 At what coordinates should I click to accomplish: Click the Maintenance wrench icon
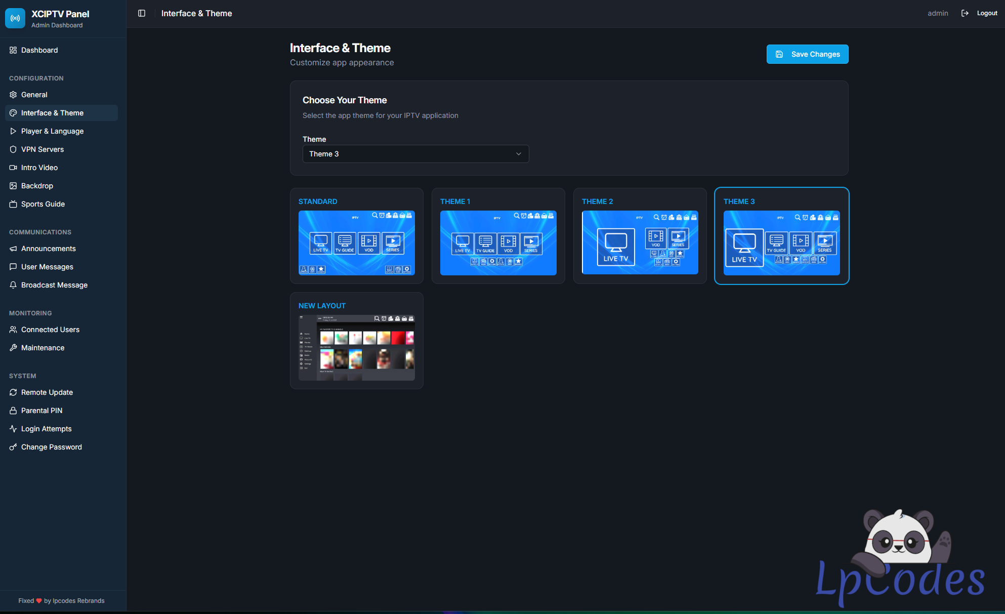tap(13, 348)
